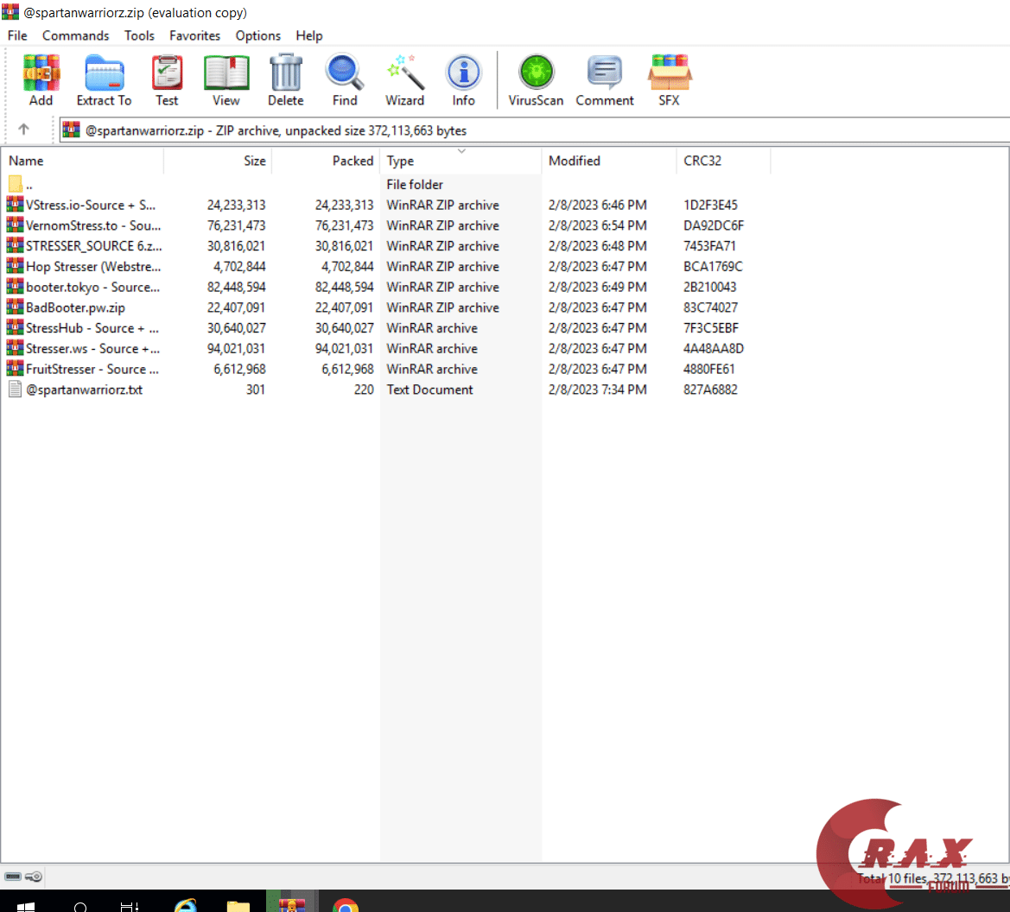
Task: Select FruitStresser - Source ... file
Action: tap(92, 370)
